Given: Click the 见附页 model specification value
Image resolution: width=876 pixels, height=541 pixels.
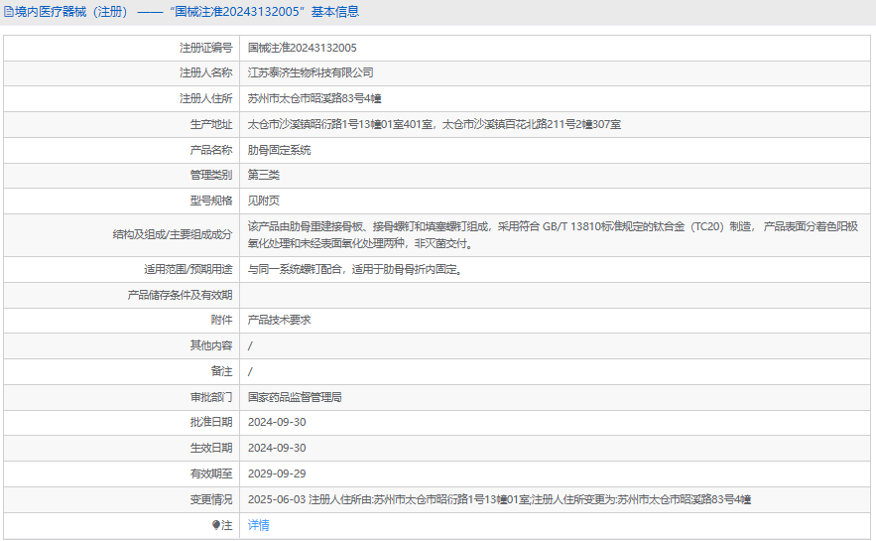Looking at the screenshot, I should (263, 201).
